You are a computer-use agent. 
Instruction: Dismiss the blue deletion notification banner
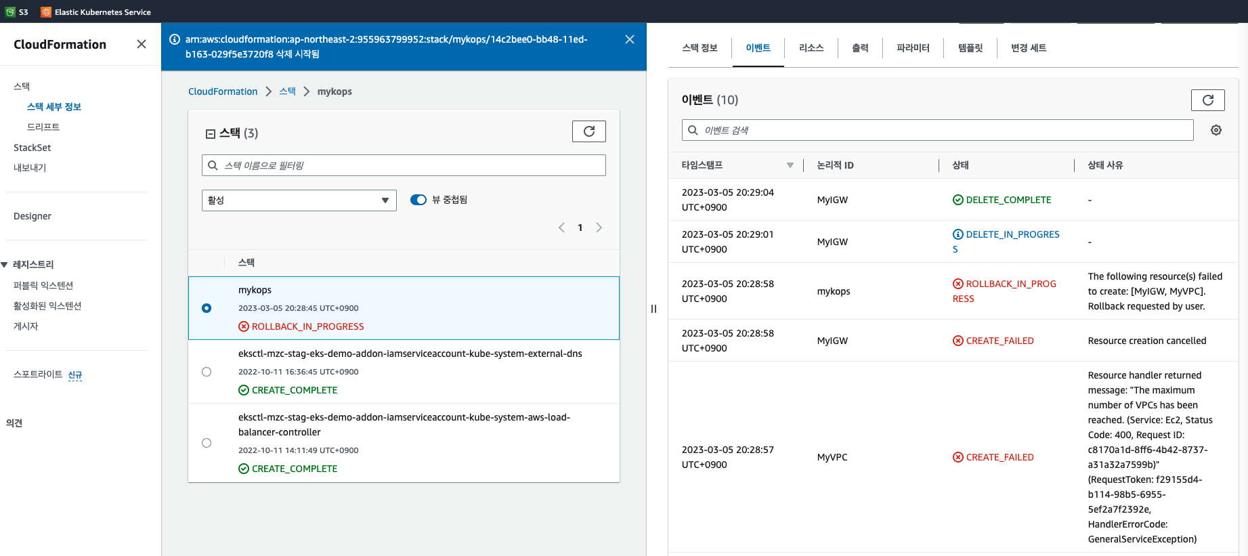630,39
